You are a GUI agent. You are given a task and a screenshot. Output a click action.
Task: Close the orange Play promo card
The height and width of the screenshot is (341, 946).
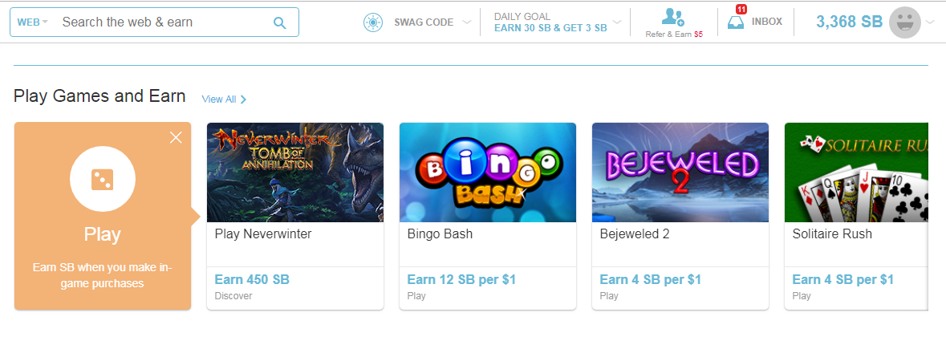pyautogui.click(x=176, y=138)
